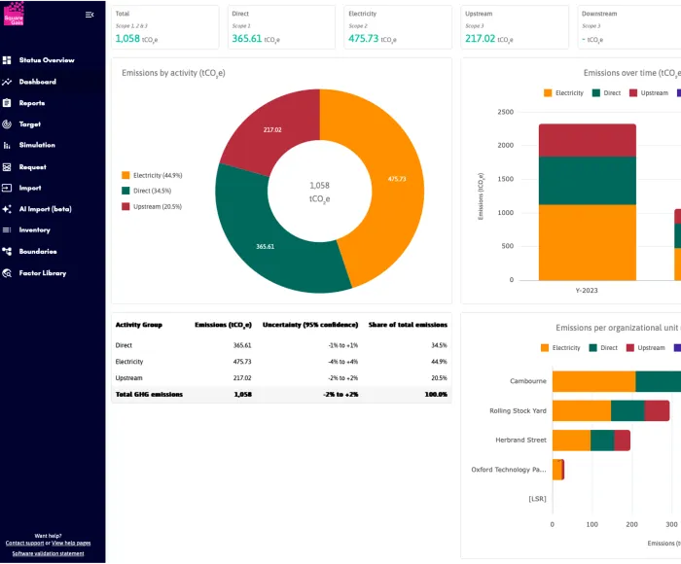
Task: Toggle Upstream legend in organizational unit chart
Action: coord(645,348)
